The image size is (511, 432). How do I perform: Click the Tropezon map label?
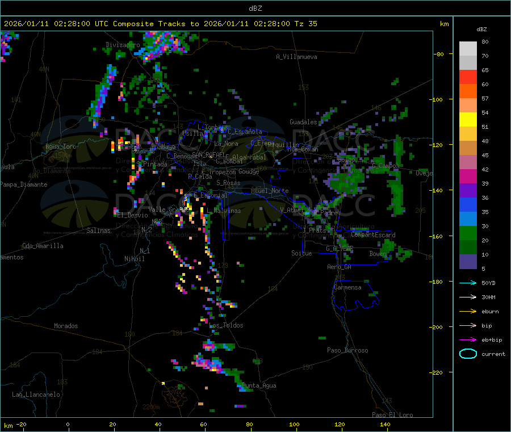click(x=223, y=172)
